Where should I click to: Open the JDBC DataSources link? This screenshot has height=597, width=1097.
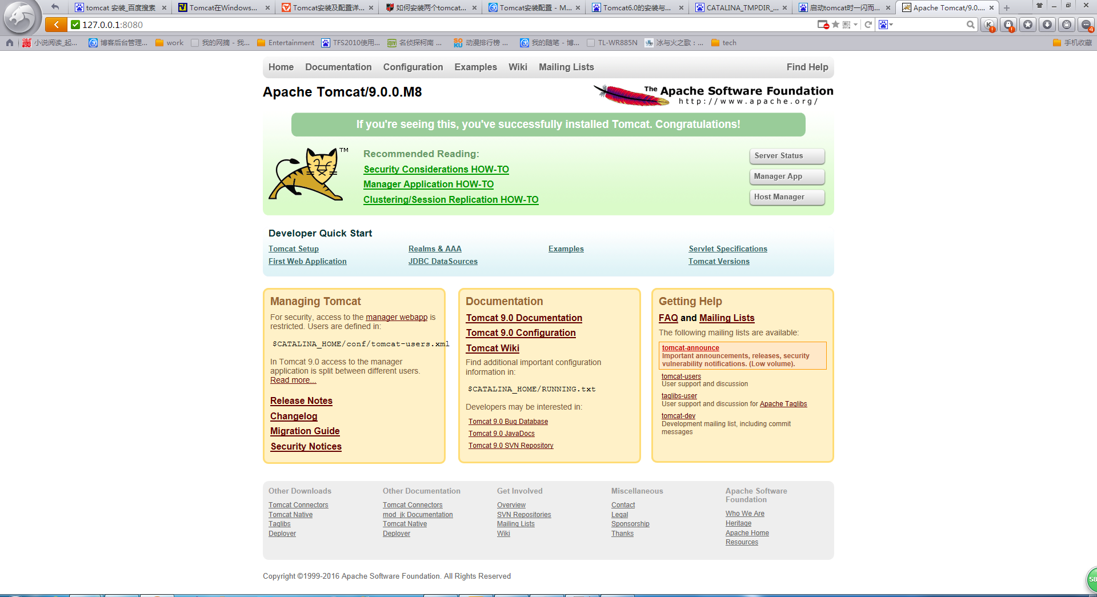click(x=443, y=261)
